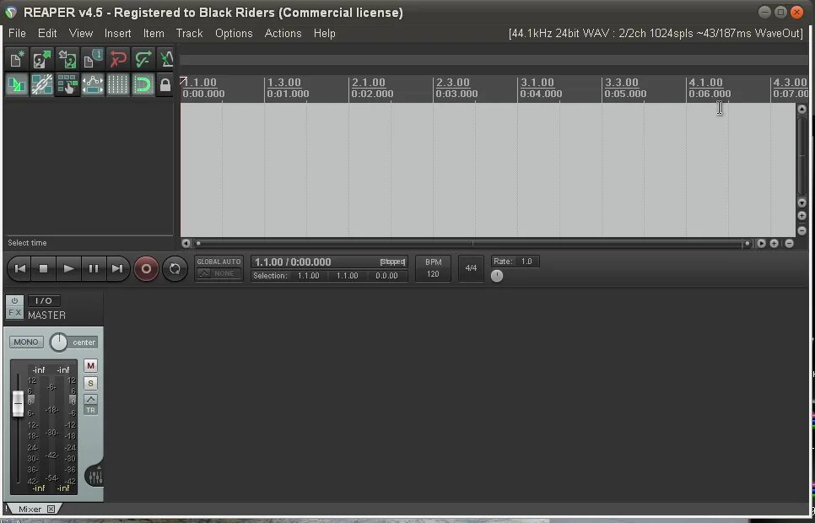Open the Project Settings info icon
The height and width of the screenshot is (523, 815).
pos(93,59)
